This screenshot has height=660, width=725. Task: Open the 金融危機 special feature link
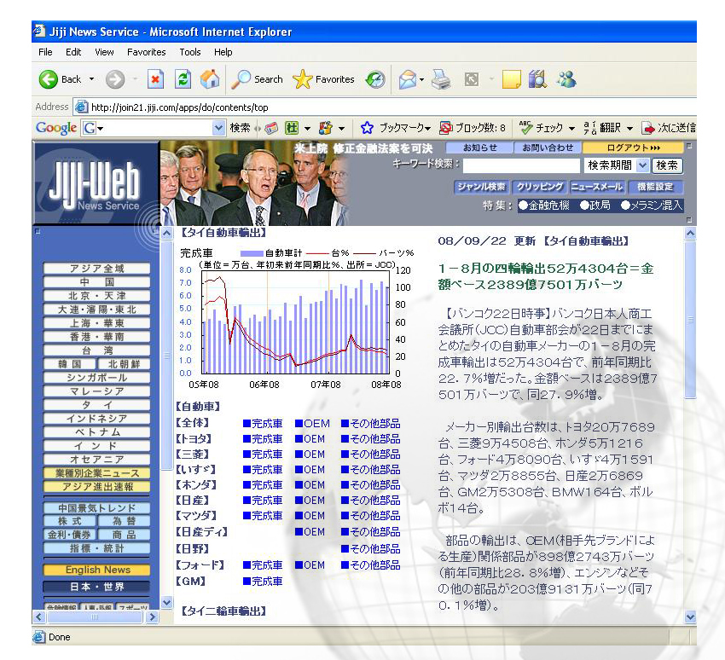(x=544, y=206)
